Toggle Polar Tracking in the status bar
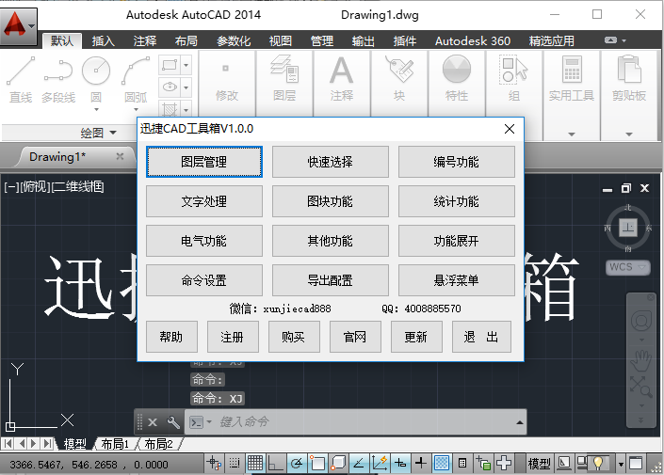The image size is (664, 475). (297, 463)
